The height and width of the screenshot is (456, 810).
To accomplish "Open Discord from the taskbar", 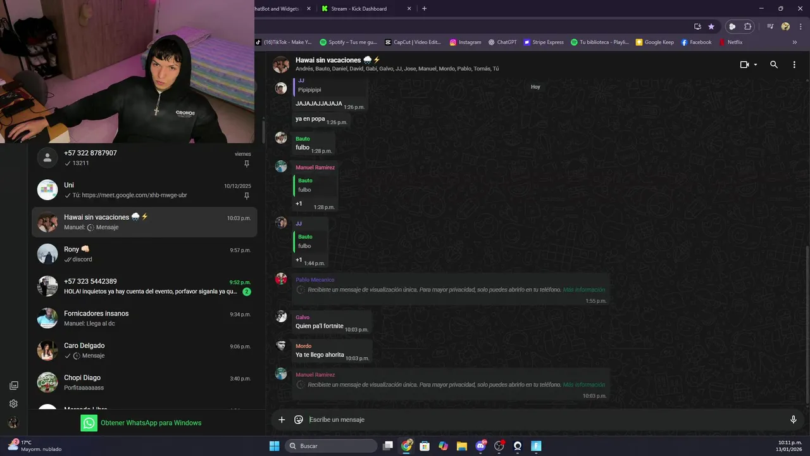I will pos(480,446).
